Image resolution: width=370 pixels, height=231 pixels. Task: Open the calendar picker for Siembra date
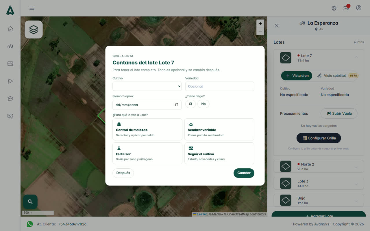tap(177, 105)
